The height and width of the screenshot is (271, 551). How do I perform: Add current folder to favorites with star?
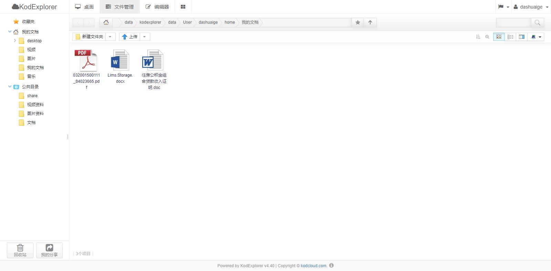pyautogui.click(x=358, y=23)
